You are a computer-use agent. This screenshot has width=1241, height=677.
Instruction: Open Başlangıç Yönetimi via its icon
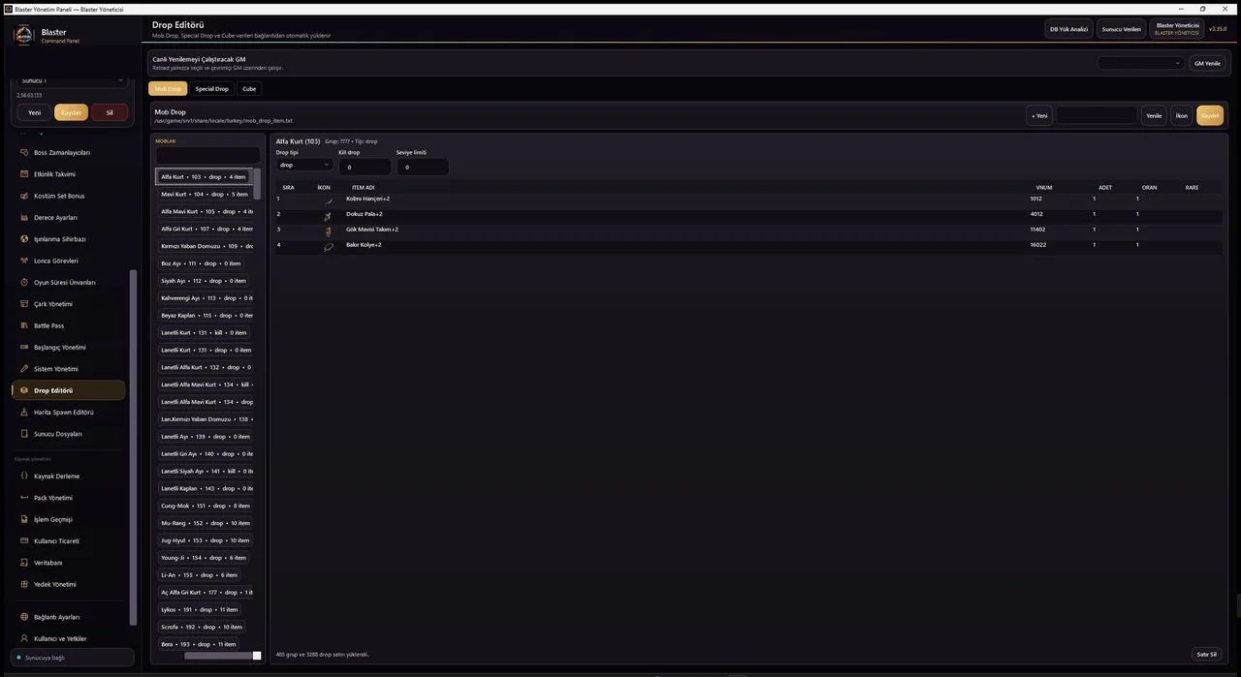[x=24, y=348]
